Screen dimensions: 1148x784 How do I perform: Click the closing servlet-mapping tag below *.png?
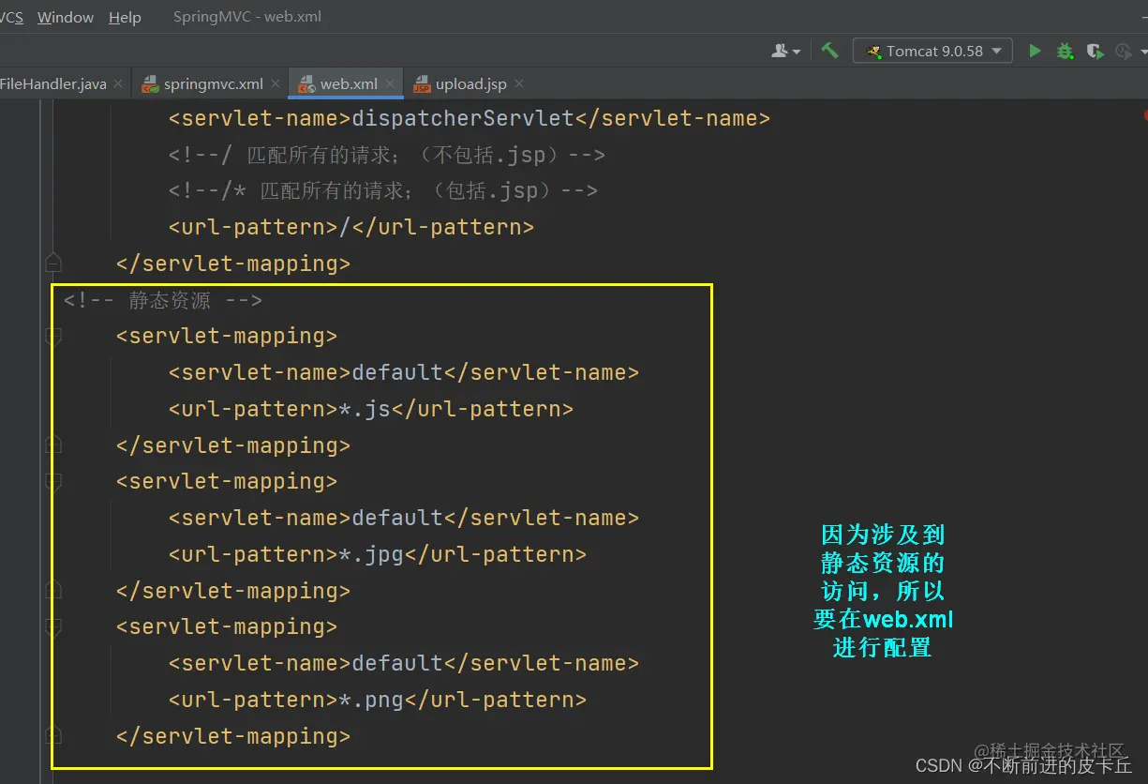pyautogui.click(x=233, y=736)
